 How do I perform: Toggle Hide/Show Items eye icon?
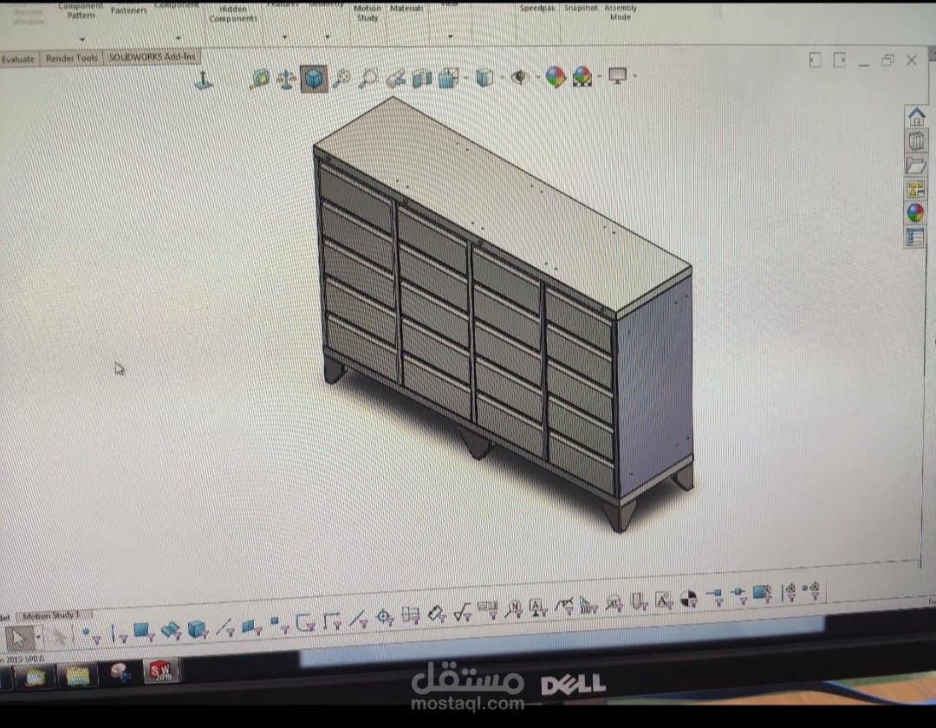click(x=520, y=78)
